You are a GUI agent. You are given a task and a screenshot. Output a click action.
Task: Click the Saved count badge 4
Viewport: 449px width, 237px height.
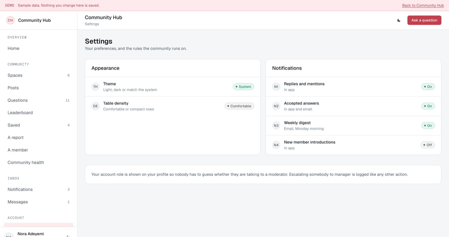(69, 125)
